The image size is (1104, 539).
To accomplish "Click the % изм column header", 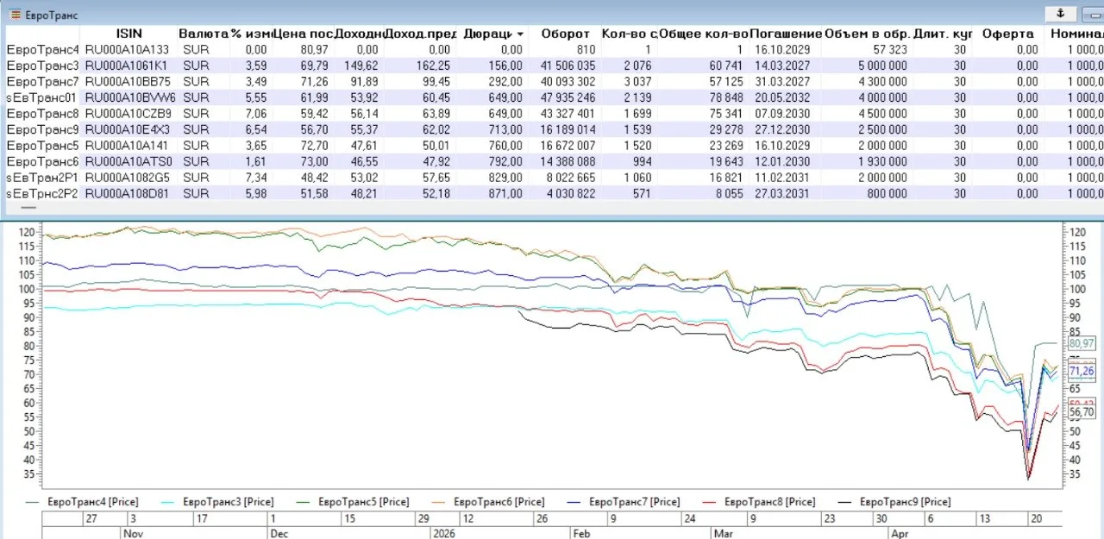I will [x=251, y=34].
